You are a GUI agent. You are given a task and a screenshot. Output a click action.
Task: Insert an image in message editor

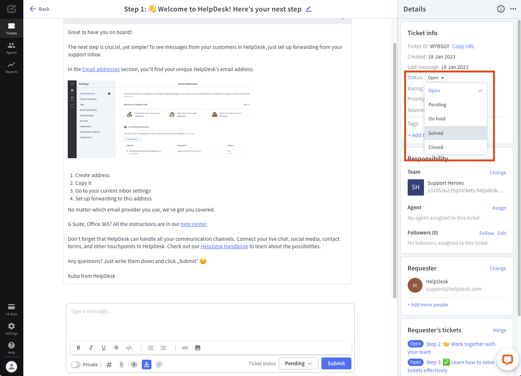[198, 348]
